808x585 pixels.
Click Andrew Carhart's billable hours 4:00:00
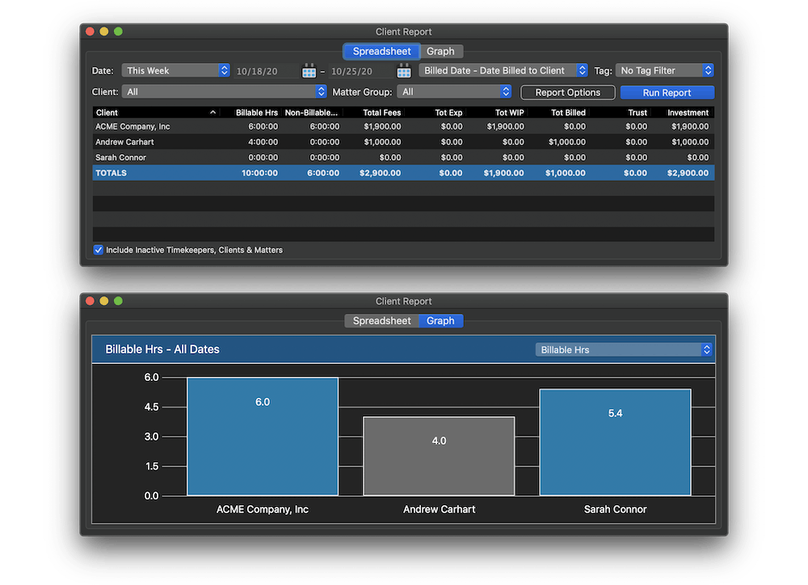(x=263, y=142)
